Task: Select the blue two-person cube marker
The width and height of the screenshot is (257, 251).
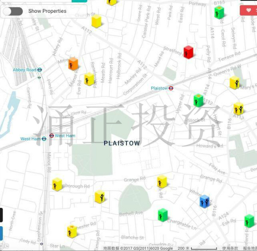Action: tap(205, 201)
